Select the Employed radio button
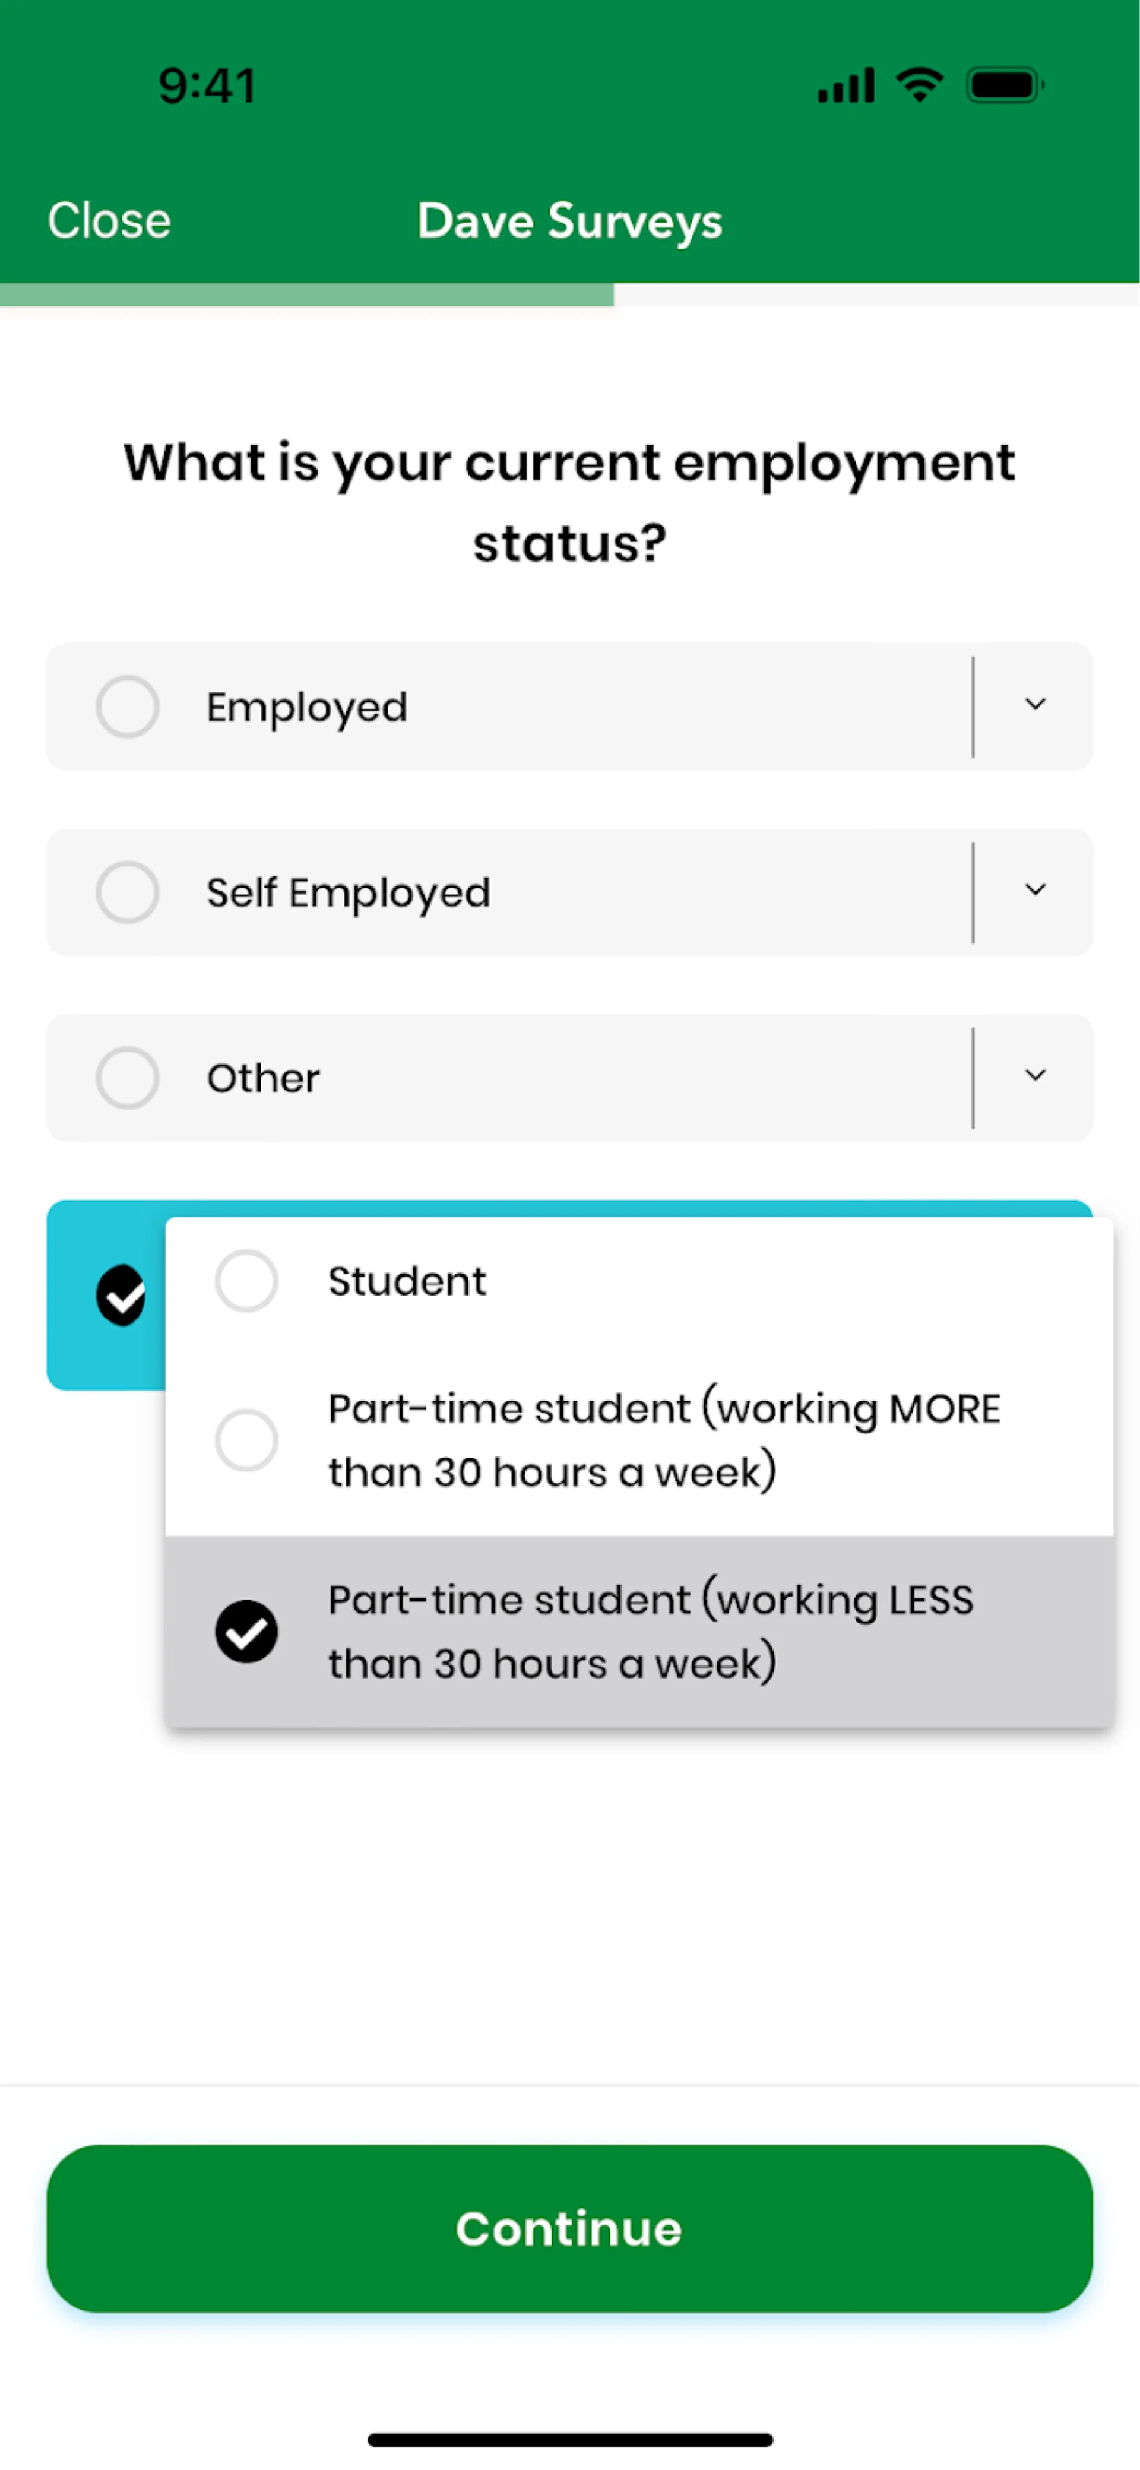 coord(128,707)
